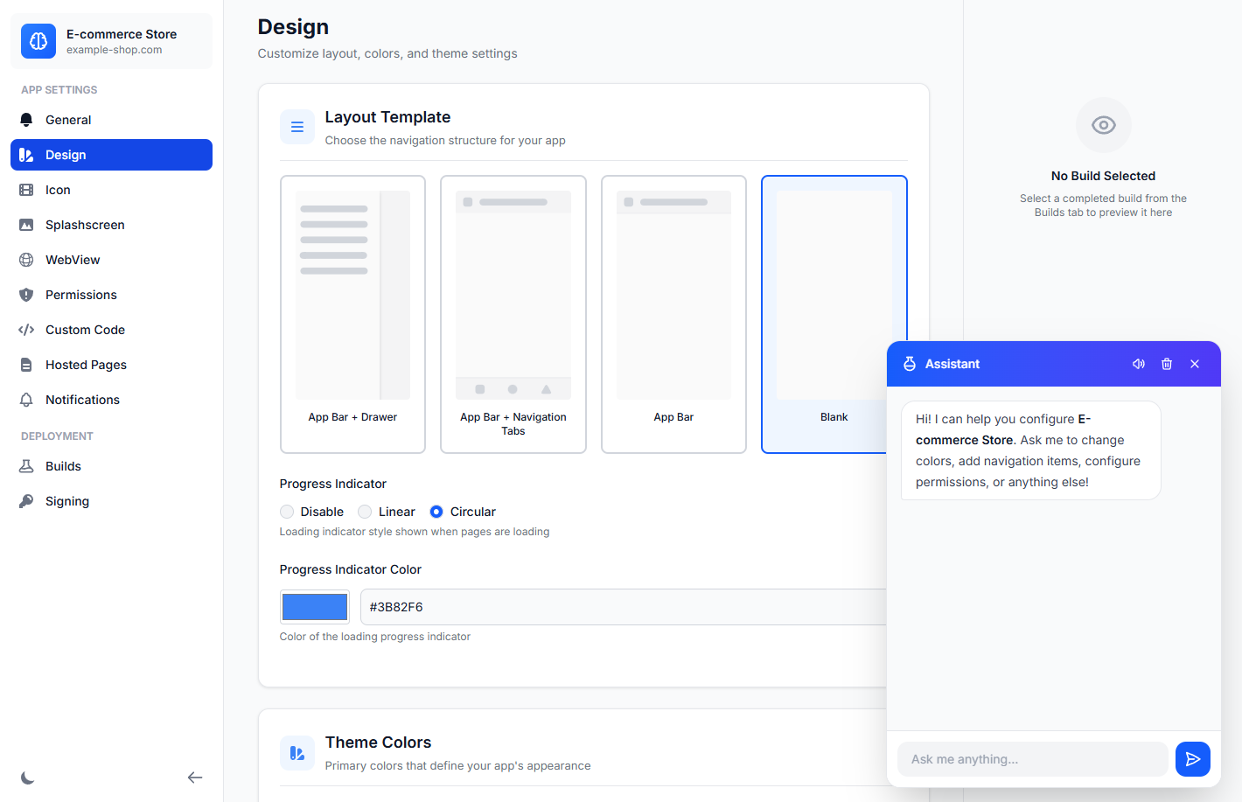1242x802 pixels.
Task: Toggle dark mode moon icon
Action: 28,778
